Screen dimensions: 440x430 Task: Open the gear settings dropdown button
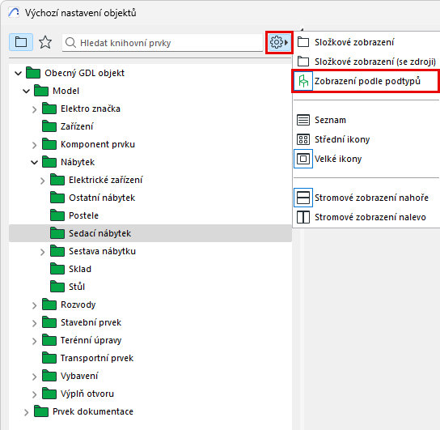click(x=279, y=42)
